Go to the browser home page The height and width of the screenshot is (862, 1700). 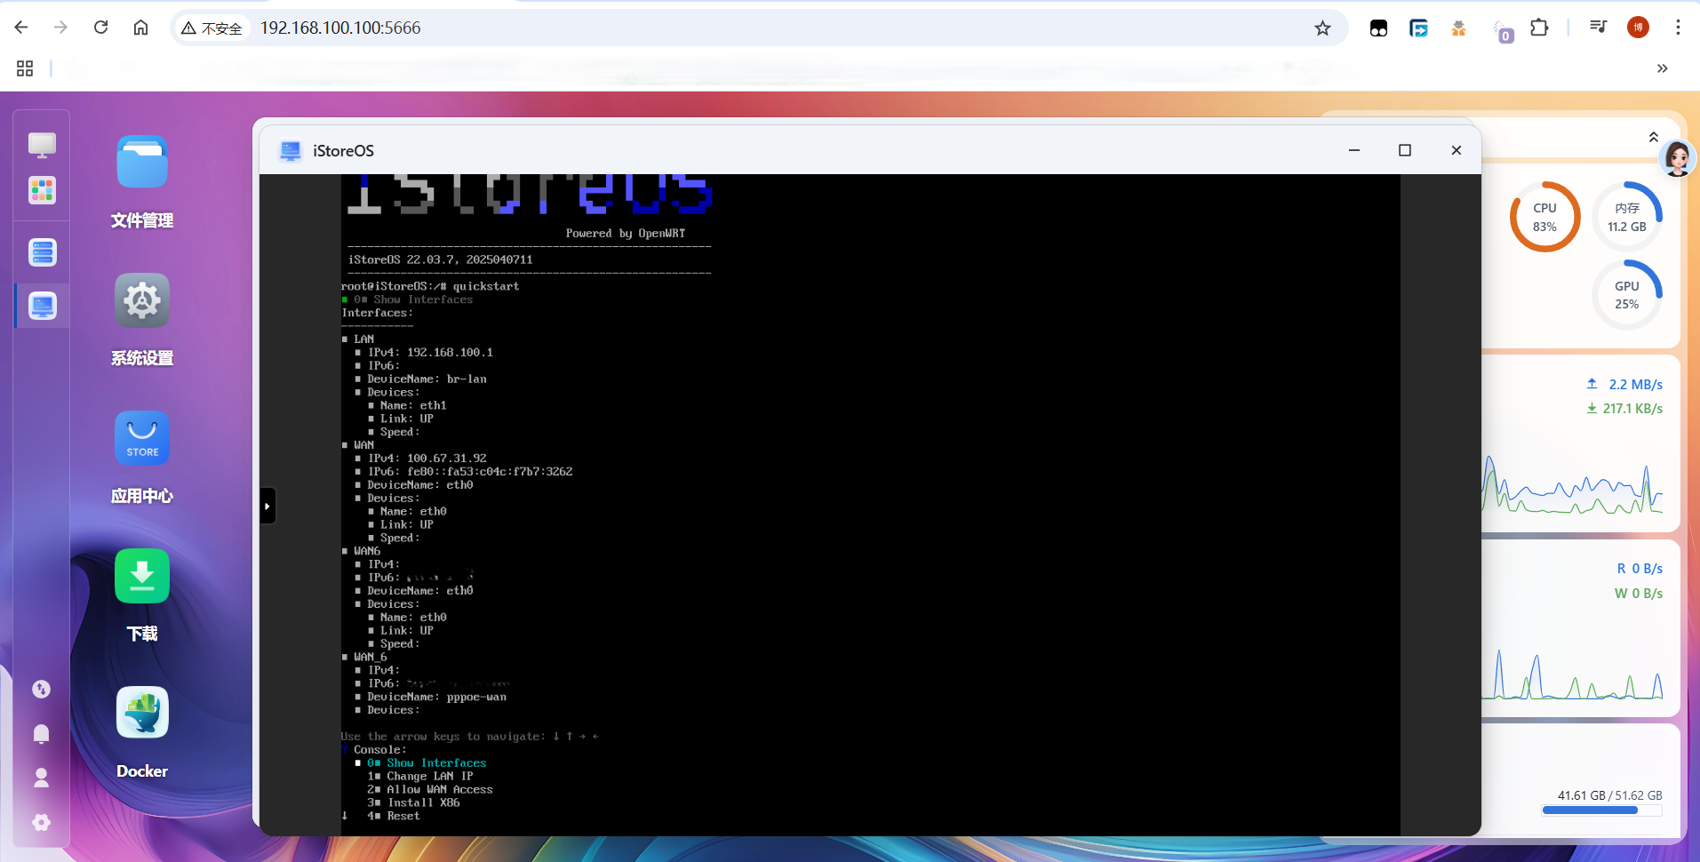140,28
